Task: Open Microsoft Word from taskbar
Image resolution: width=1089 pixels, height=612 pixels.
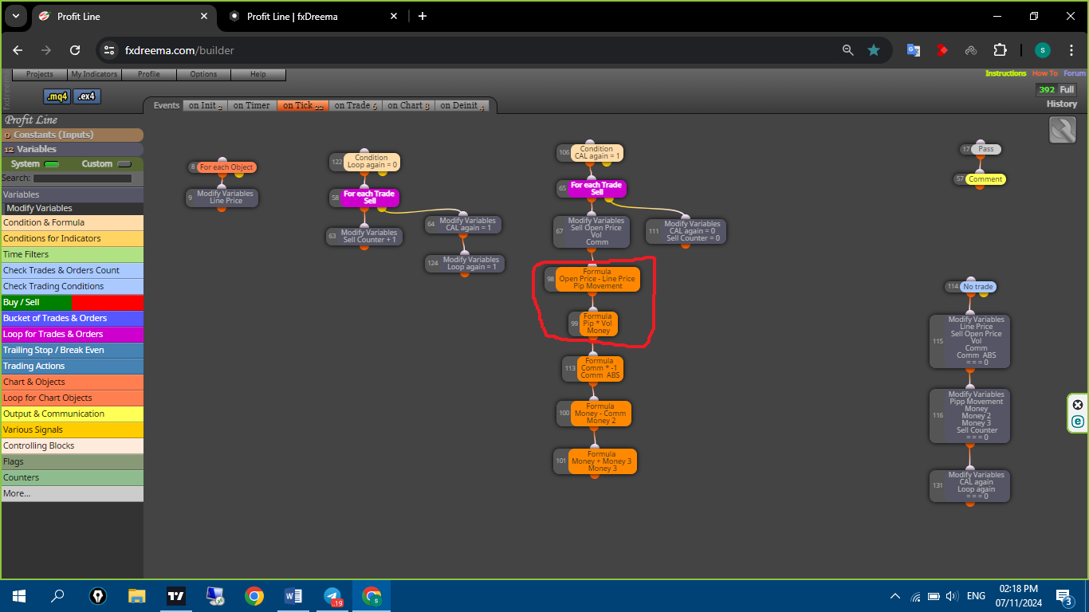Action: pos(293,595)
